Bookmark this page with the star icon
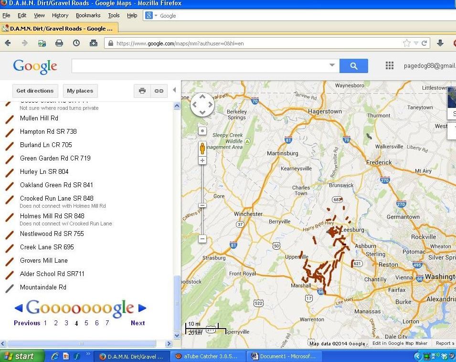456x362 pixels. [406, 43]
